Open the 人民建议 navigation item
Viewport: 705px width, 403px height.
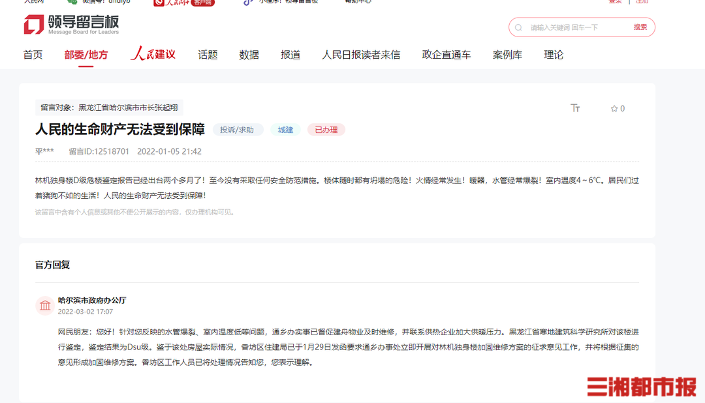point(153,54)
